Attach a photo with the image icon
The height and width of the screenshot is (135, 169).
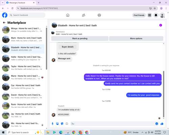tap(57, 124)
